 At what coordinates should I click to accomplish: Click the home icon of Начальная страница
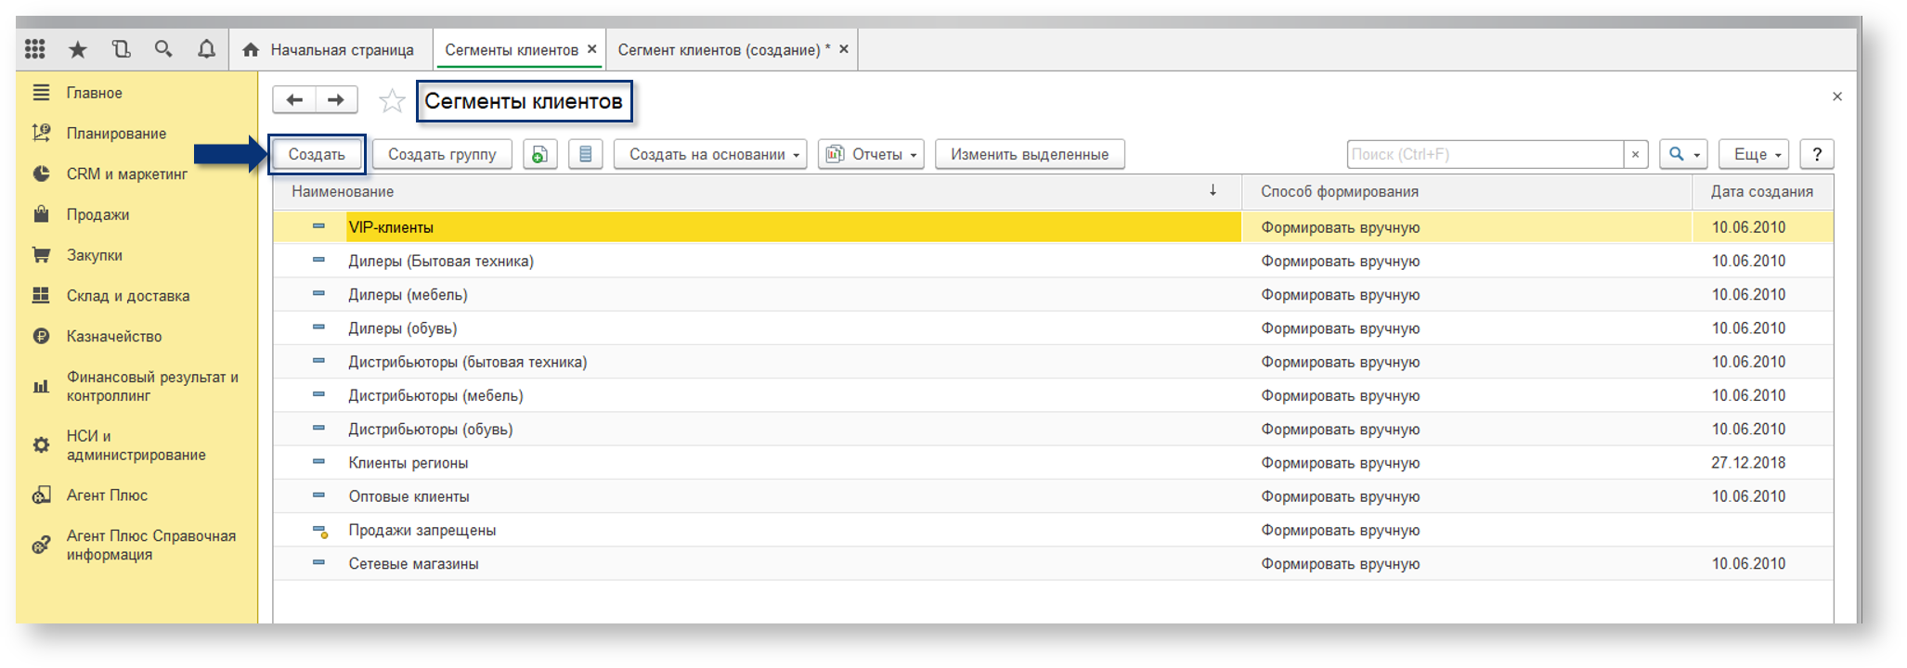point(251,49)
